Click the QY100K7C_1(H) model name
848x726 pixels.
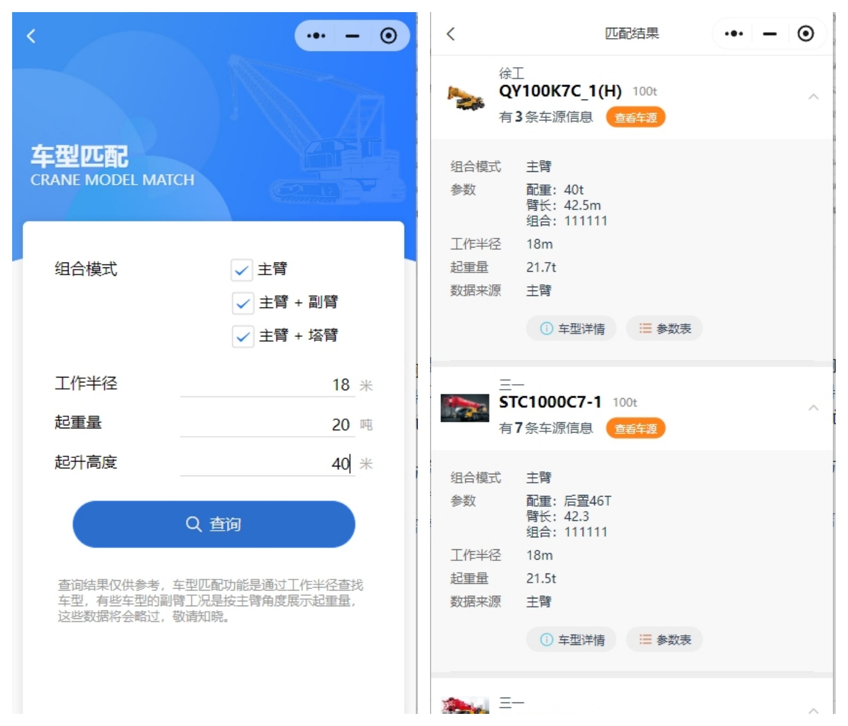coord(560,91)
